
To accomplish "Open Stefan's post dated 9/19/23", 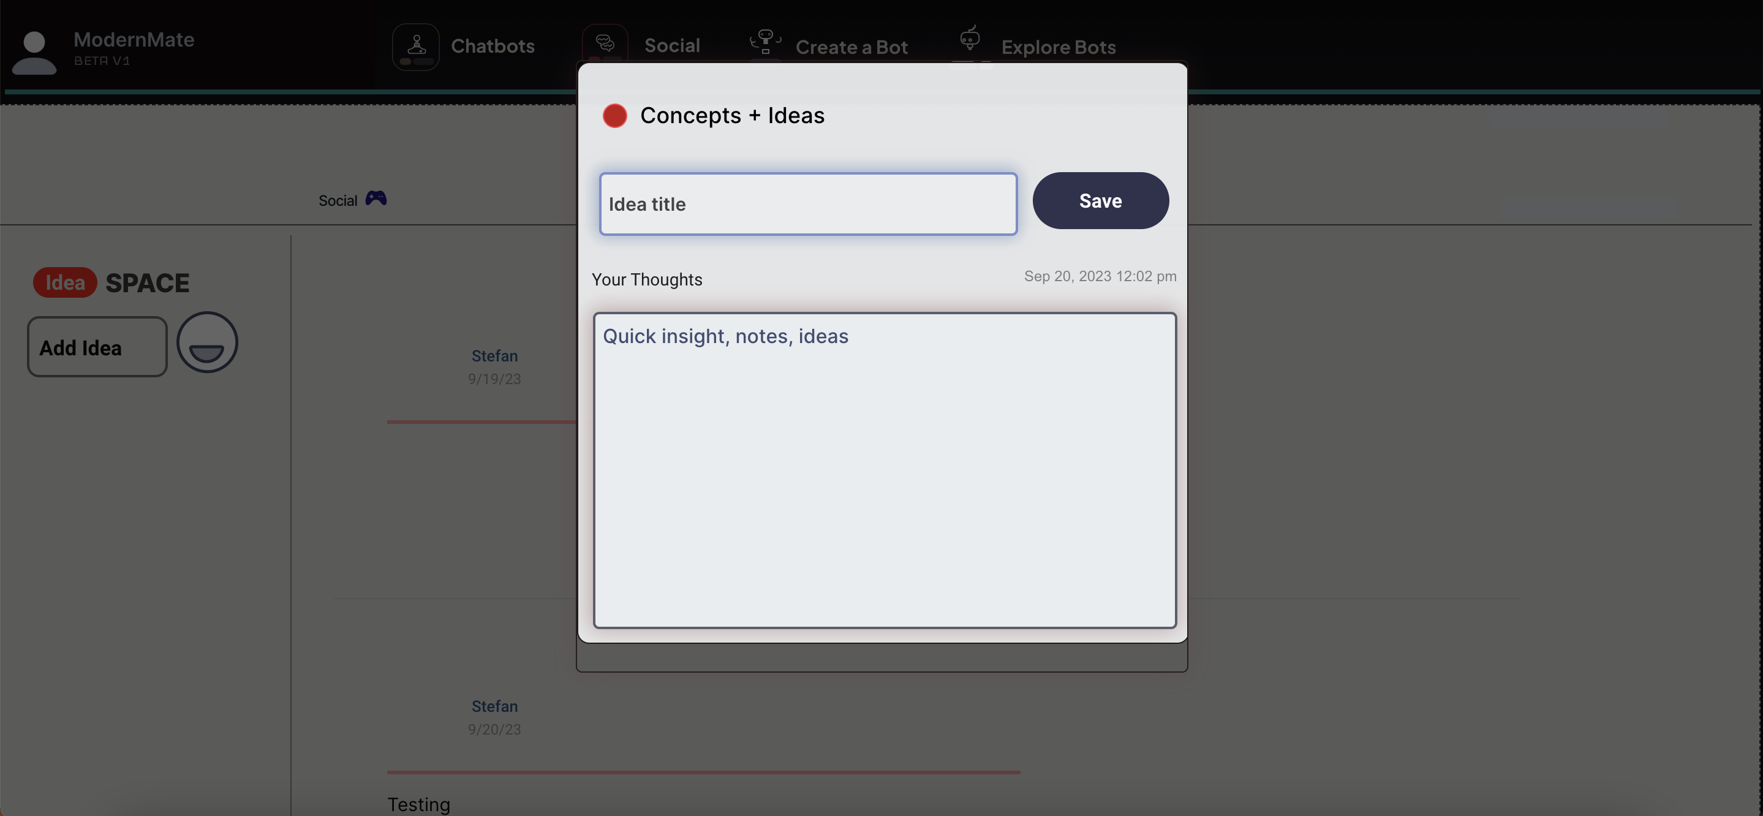I will coord(494,356).
